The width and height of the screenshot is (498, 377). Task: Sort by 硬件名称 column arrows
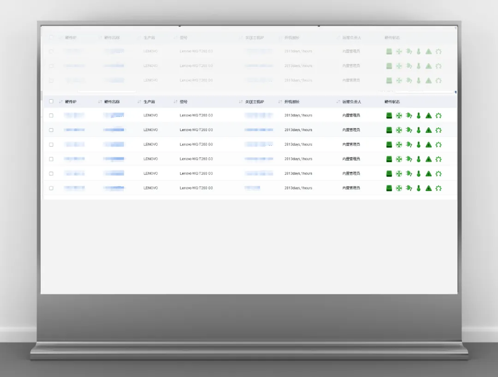100,102
